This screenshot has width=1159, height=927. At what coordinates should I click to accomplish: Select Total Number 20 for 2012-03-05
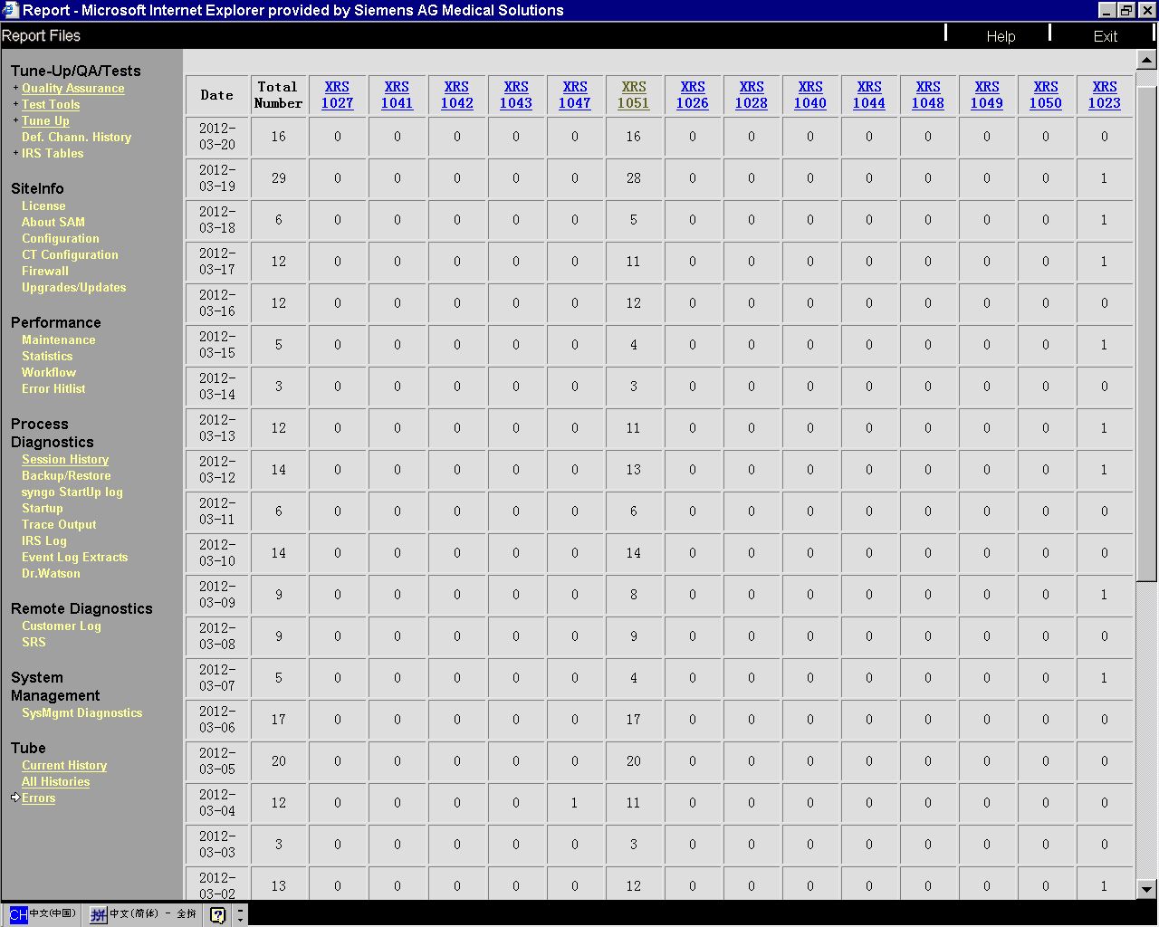[x=279, y=761]
